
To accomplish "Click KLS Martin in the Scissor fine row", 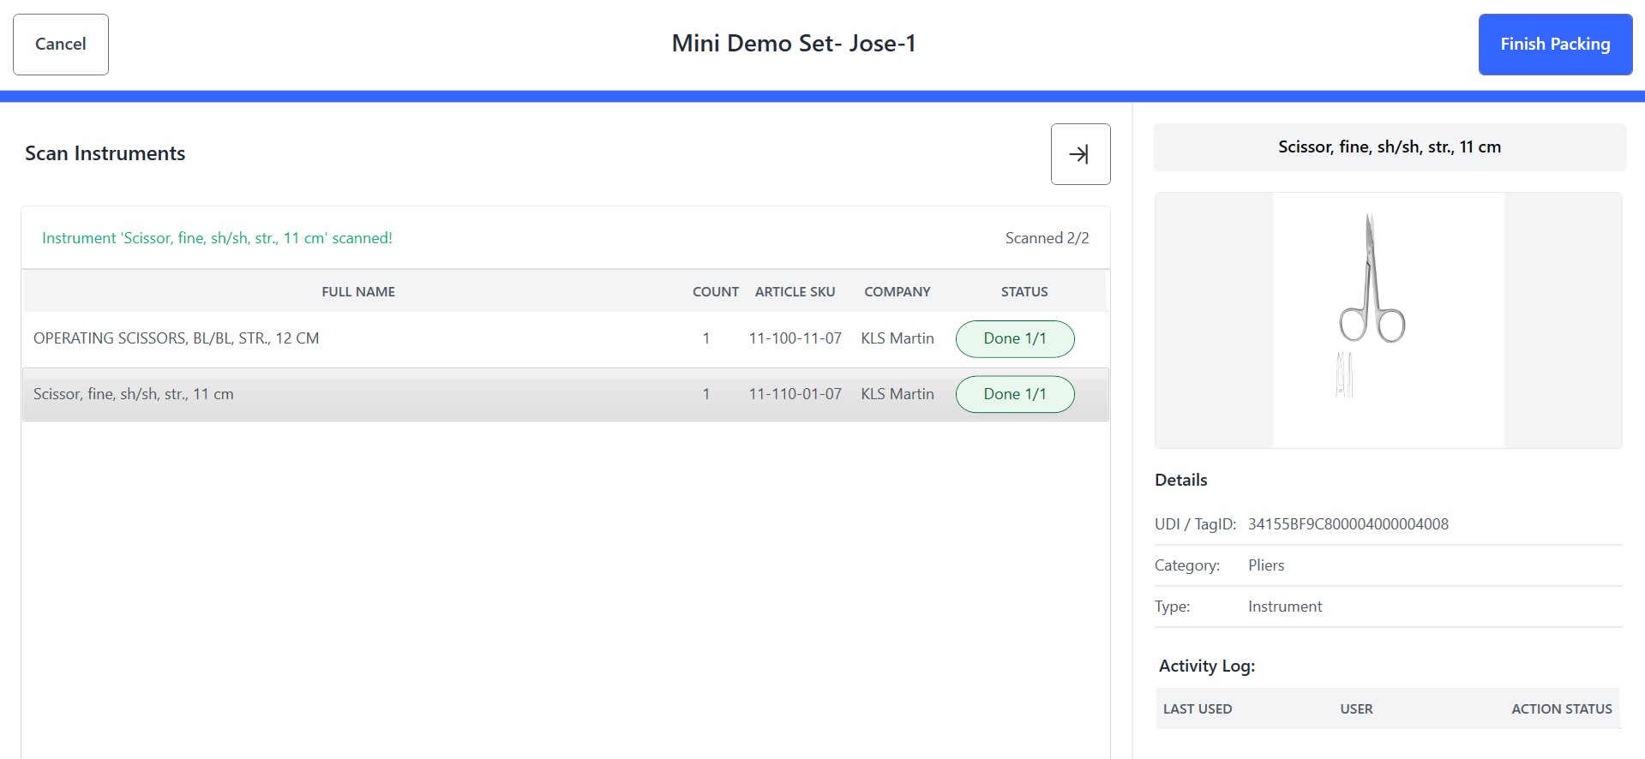I will (898, 394).
